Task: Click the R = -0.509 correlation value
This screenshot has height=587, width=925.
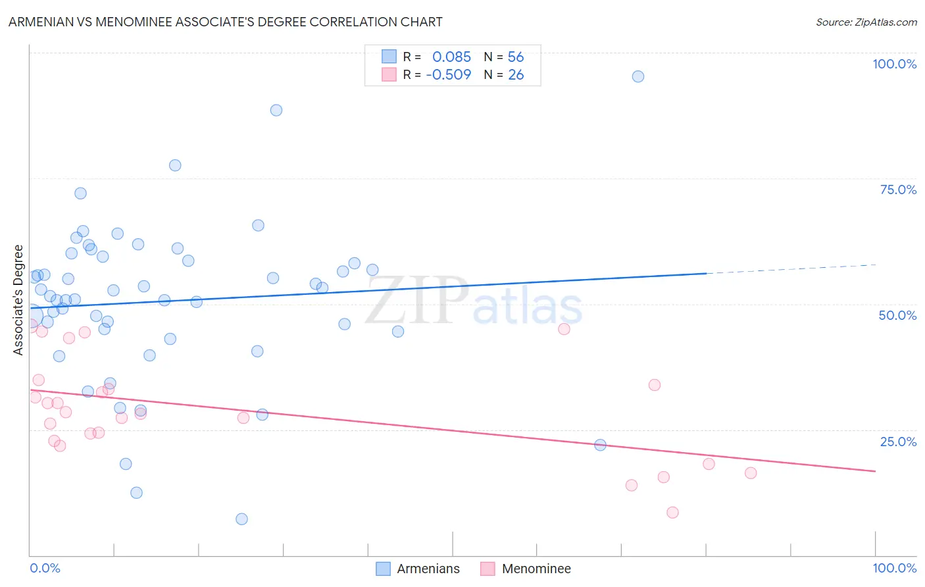Action: coord(437,74)
